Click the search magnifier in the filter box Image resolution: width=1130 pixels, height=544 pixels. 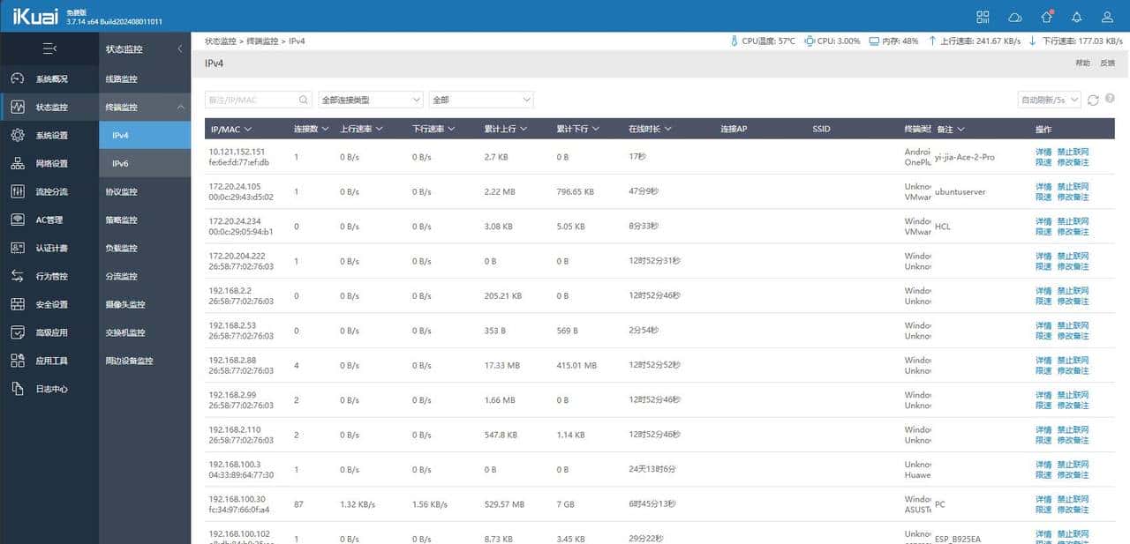(x=301, y=100)
